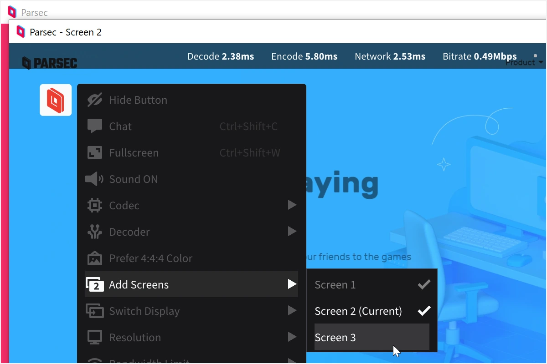Screen dimensions: 547x364
Task: Toggle the Screen 1 checkmark
Action: pyautogui.click(x=424, y=285)
